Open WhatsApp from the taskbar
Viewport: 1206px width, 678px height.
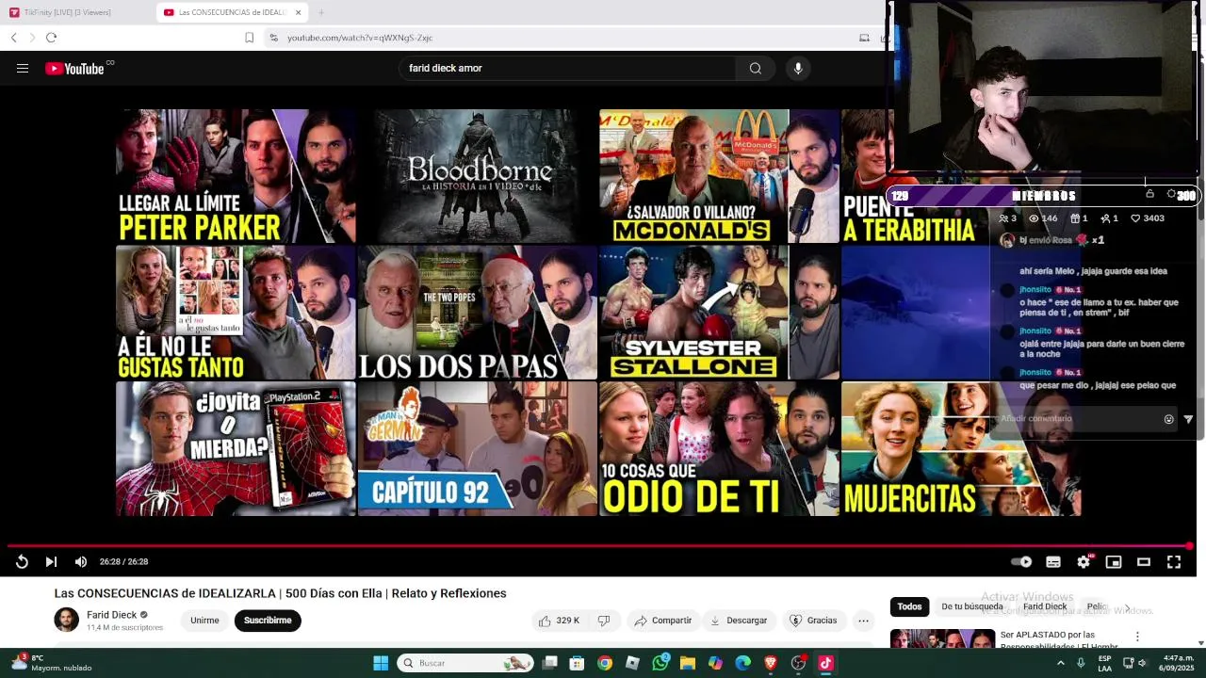tap(660, 663)
